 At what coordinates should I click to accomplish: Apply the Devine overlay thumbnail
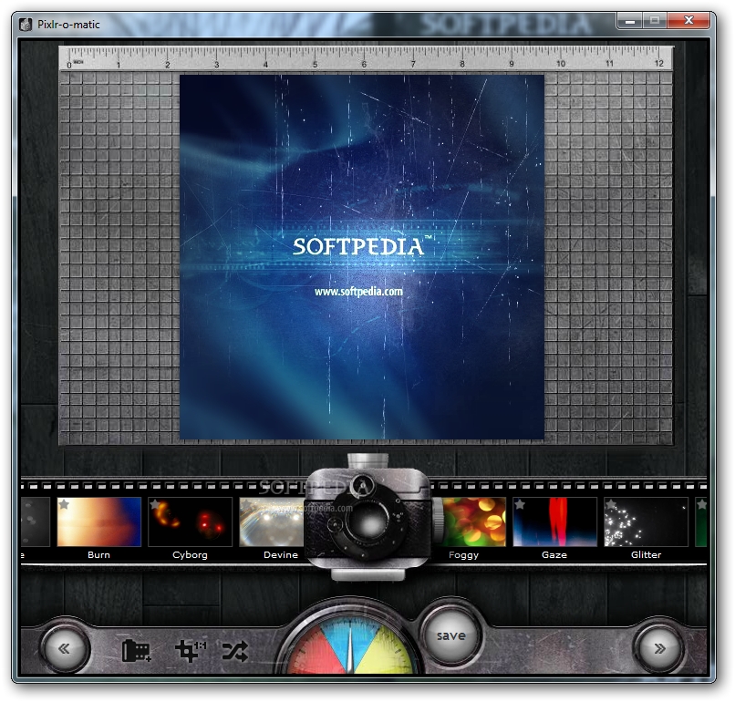pyautogui.click(x=272, y=522)
